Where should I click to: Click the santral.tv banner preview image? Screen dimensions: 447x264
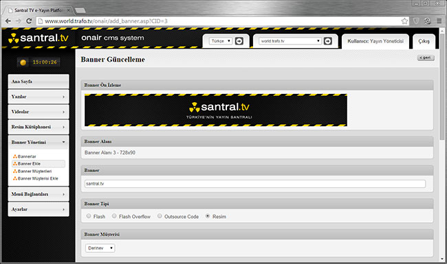216,110
